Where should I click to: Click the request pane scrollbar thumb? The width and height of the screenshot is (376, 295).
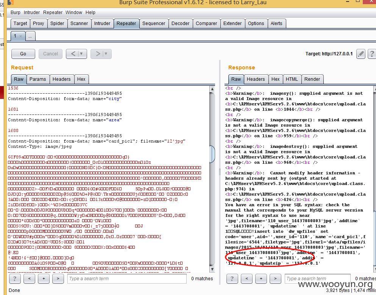[x=212, y=154]
